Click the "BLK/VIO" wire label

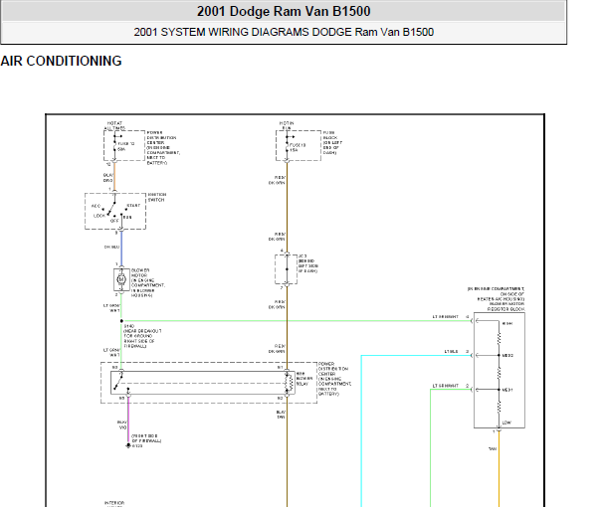(x=121, y=425)
